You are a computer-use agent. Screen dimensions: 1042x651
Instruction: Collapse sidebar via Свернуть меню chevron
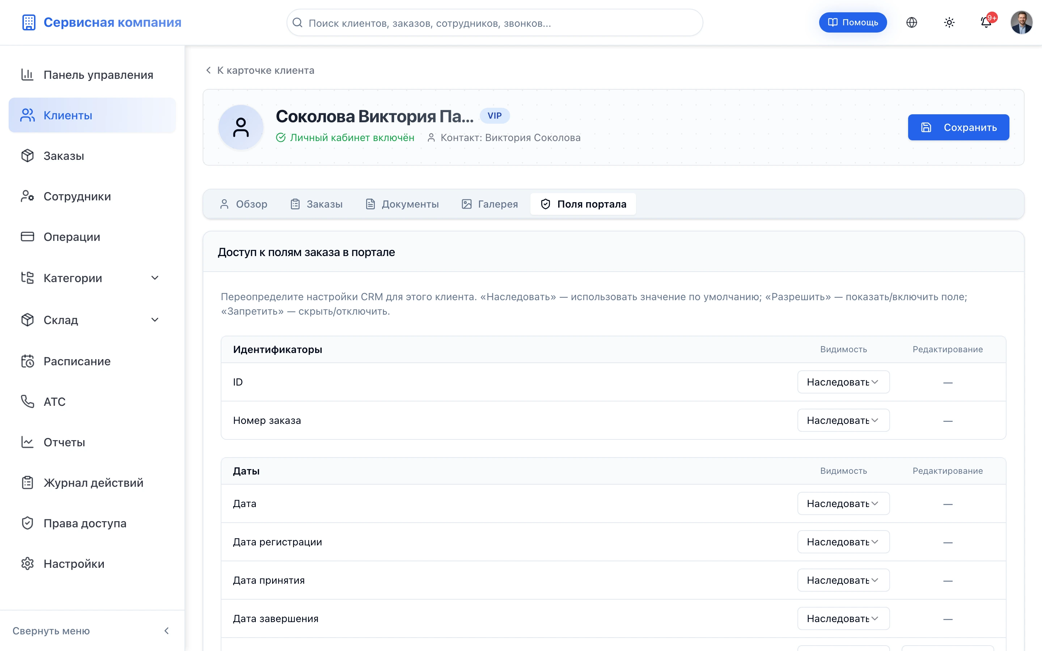[x=167, y=631]
